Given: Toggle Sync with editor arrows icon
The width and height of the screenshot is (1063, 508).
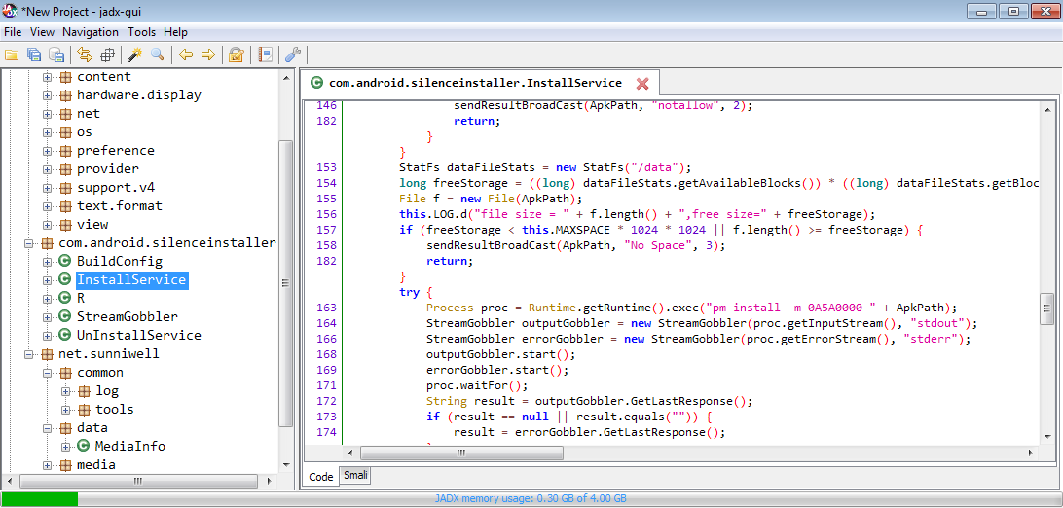Looking at the screenshot, I should 85,54.
